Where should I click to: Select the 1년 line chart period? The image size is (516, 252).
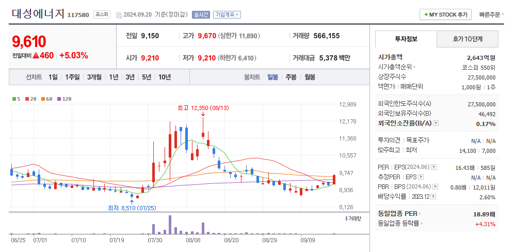(114, 77)
